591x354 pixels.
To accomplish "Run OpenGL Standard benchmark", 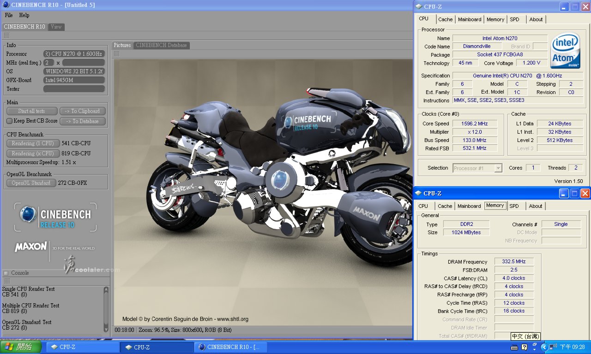I will point(31,183).
